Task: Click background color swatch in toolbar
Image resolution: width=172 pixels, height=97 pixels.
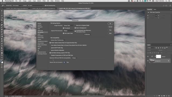Action: tap(2, 63)
